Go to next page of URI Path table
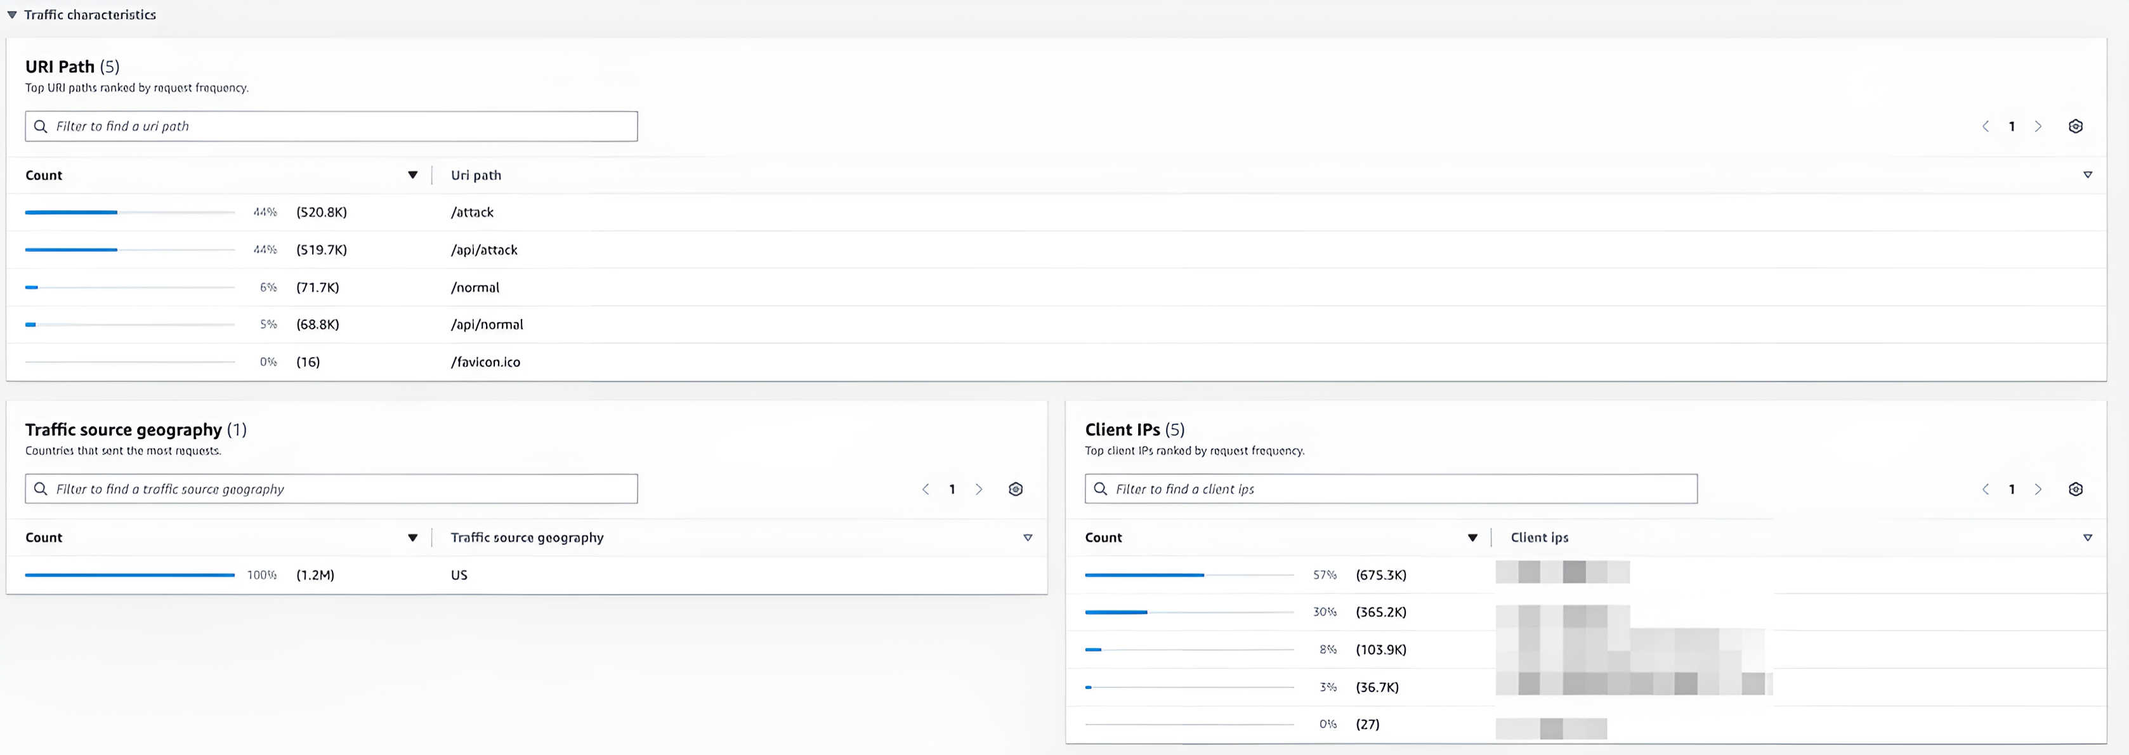 pyautogui.click(x=2037, y=126)
